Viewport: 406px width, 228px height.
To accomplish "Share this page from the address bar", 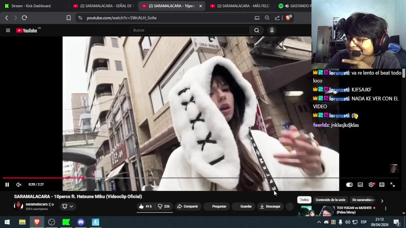I will [x=277, y=18].
